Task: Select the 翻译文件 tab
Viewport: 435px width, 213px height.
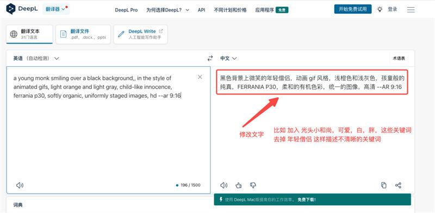Action: pyautogui.click(x=83, y=34)
